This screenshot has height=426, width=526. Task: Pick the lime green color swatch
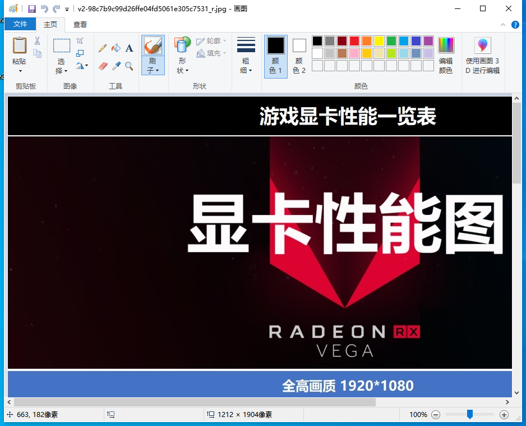[x=391, y=53]
